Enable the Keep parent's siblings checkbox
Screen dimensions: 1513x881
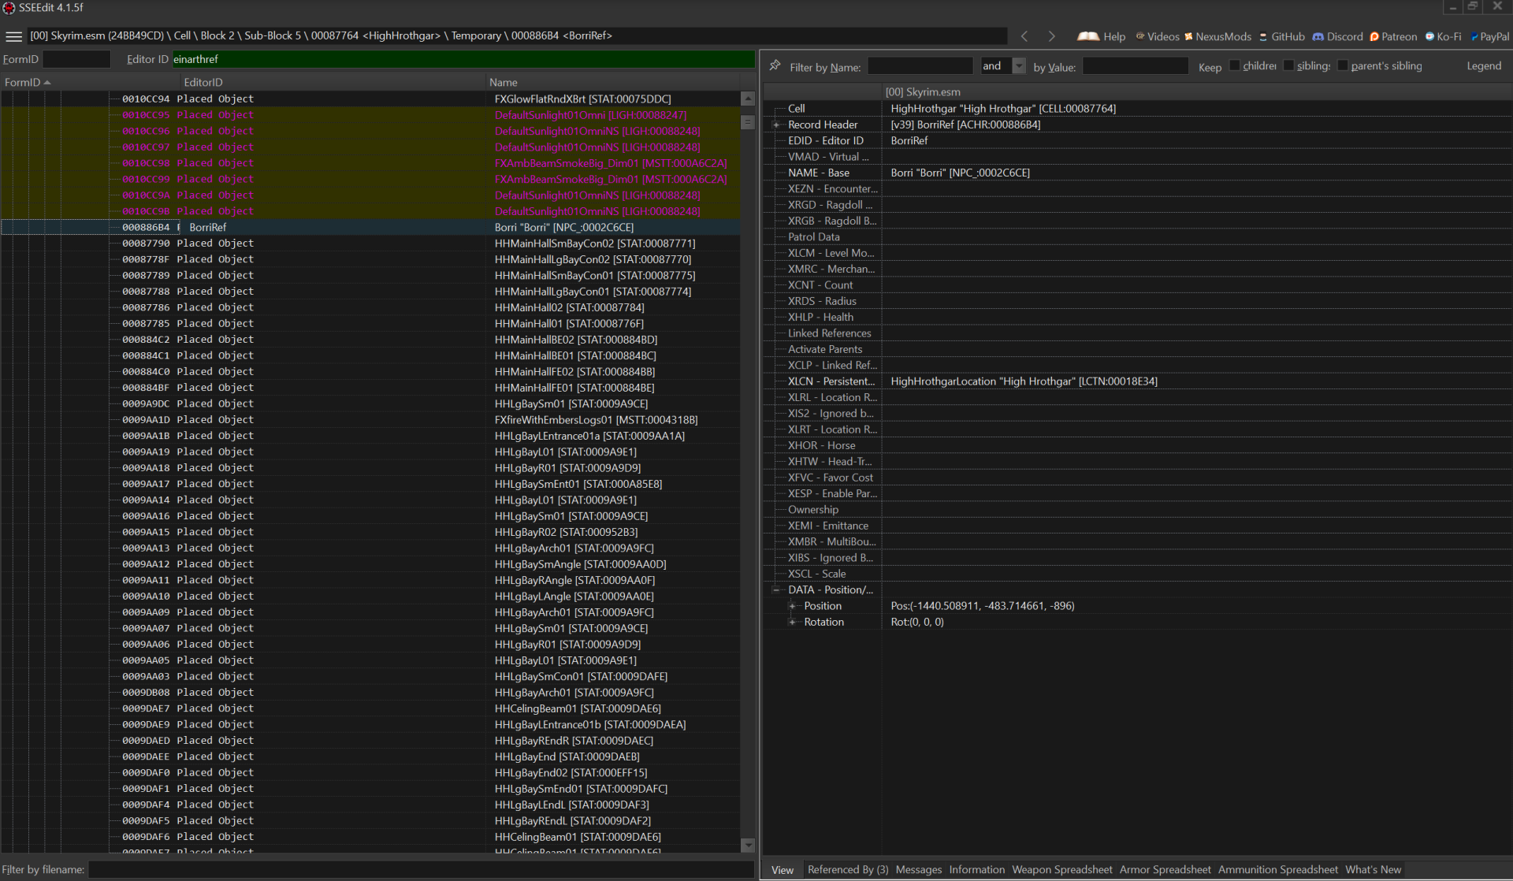[1343, 65]
